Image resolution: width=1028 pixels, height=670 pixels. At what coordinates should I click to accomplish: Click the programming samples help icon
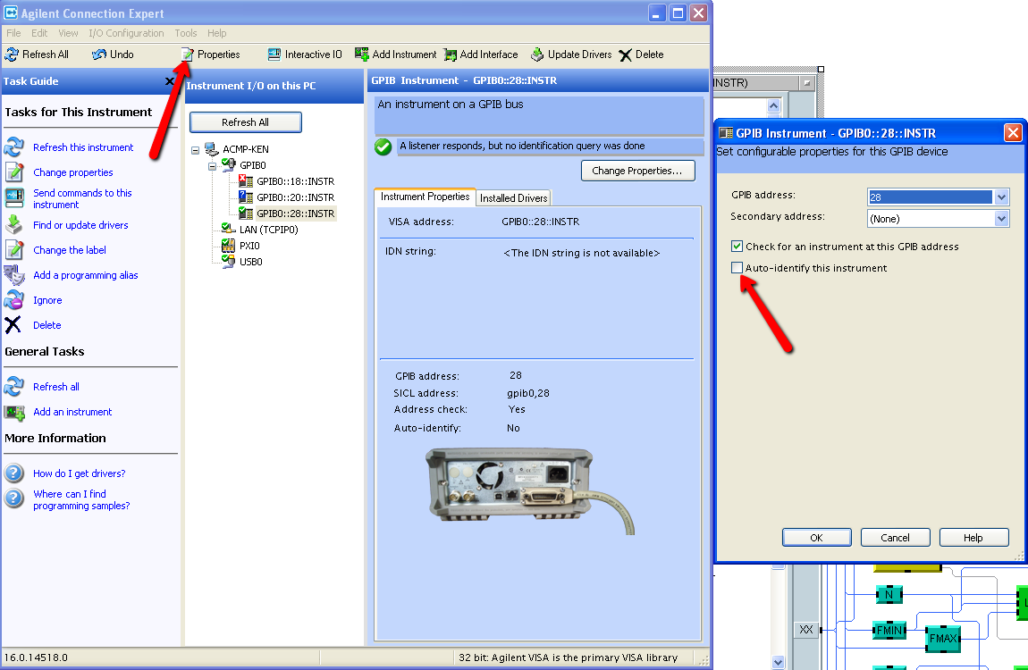coord(13,498)
